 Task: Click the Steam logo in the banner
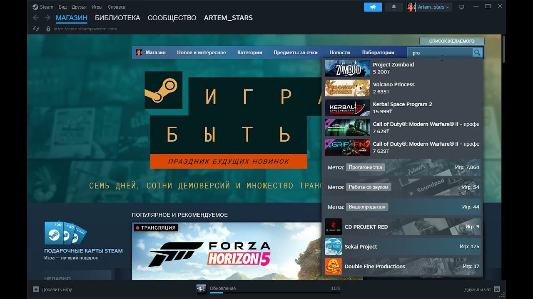163,90
